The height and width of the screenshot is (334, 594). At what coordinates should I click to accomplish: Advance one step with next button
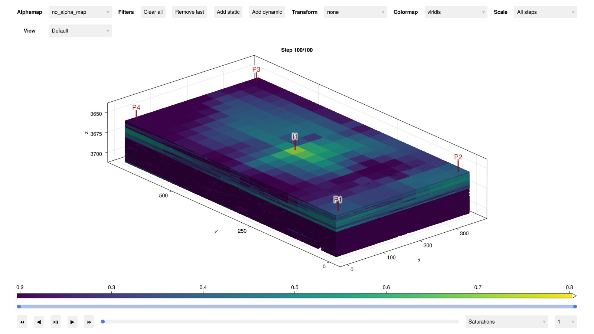point(72,322)
